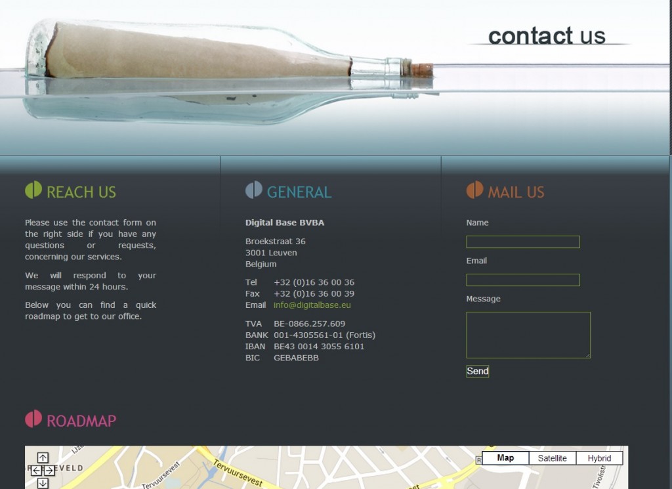Pan the map right with the arrow
This screenshot has width=672, height=489.
(x=49, y=471)
